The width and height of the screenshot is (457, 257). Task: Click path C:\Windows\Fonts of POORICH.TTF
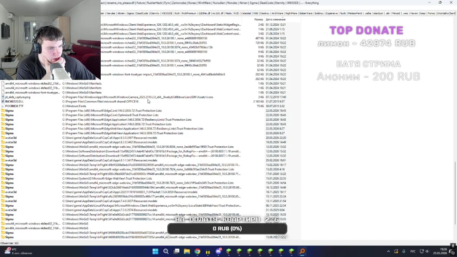[x=74, y=106]
